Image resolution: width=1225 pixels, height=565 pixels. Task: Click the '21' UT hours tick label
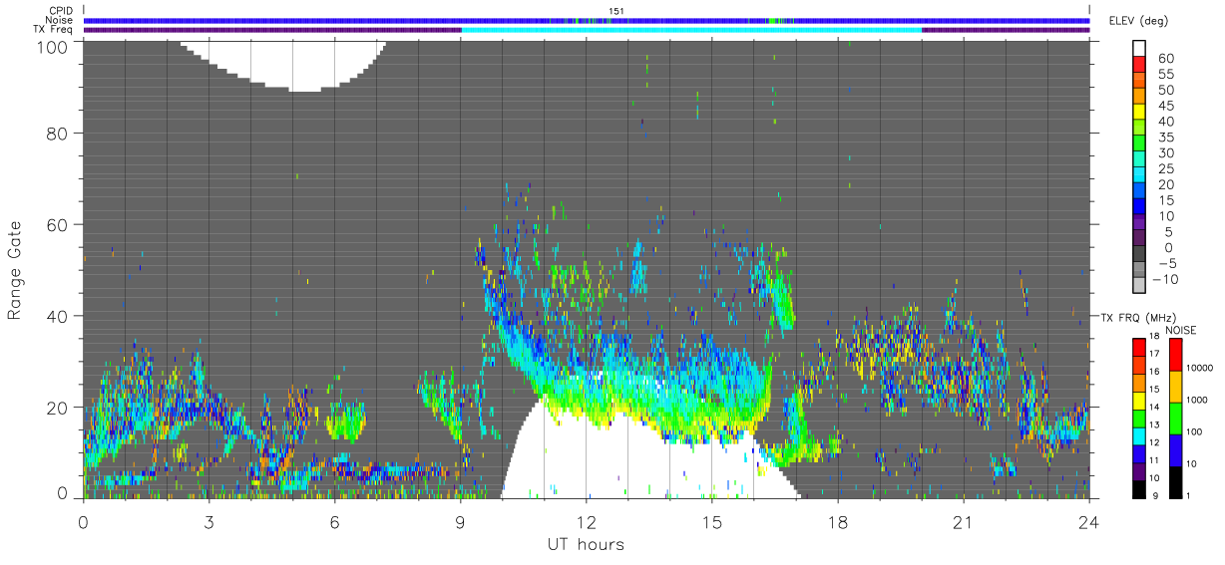pyautogui.click(x=963, y=521)
